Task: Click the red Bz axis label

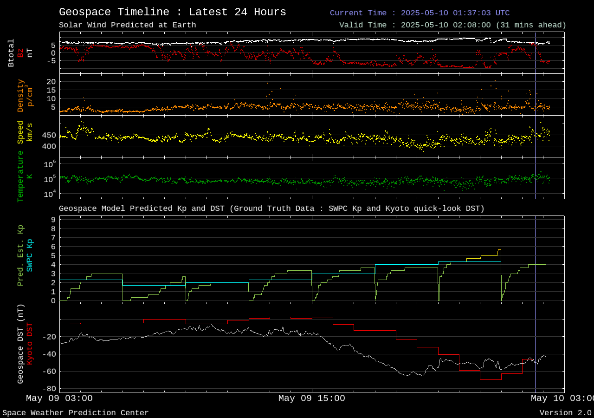Action: (20, 53)
